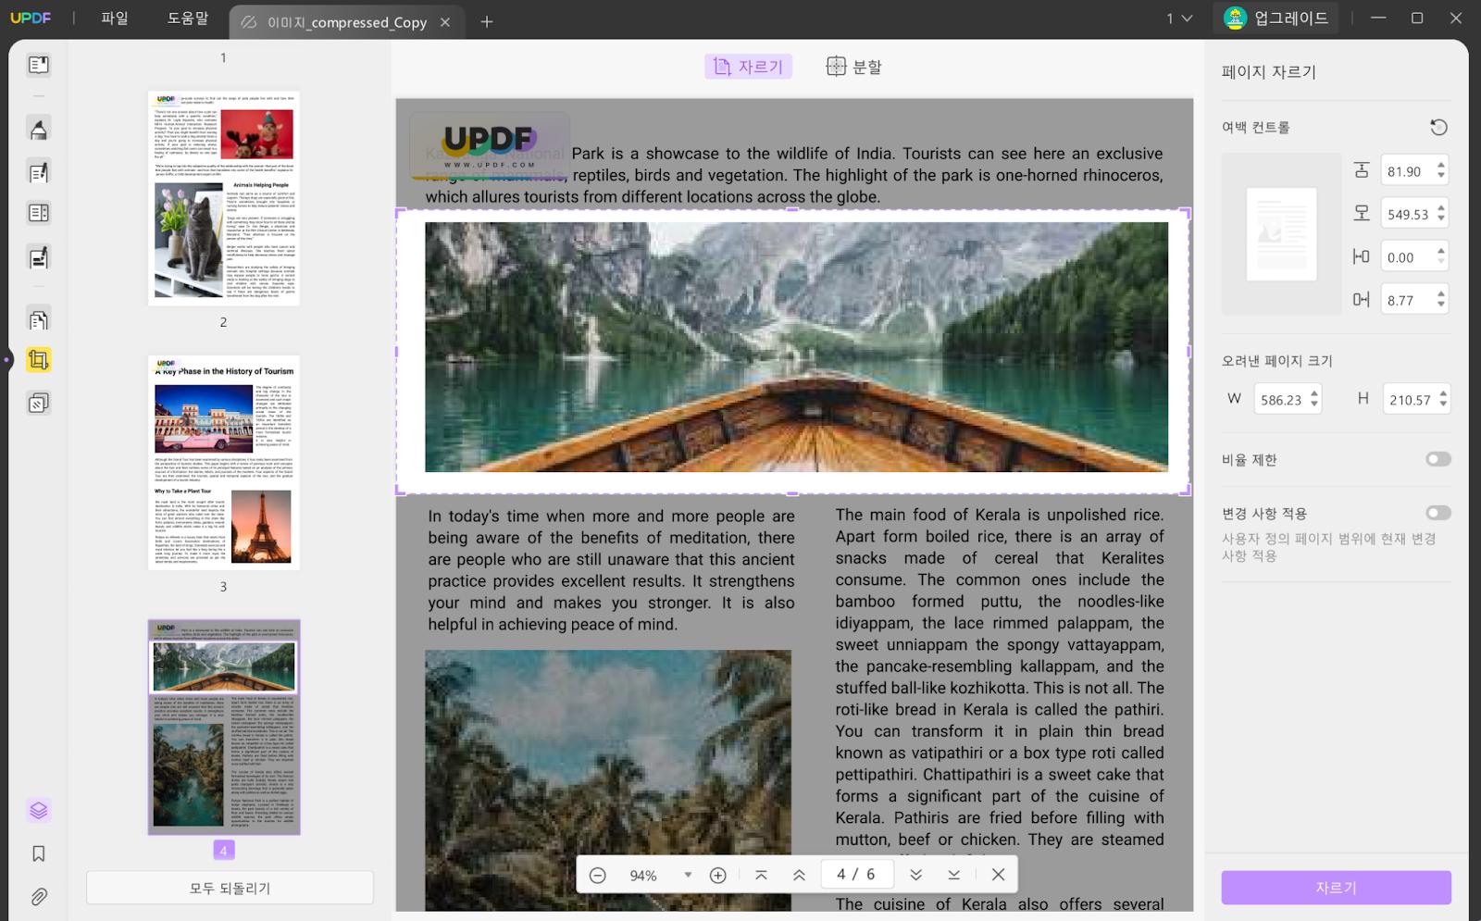The width and height of the screenshot is (1481, 921).
Task: Select the Comment highlighter tool icon
Action: click(38, 129)
